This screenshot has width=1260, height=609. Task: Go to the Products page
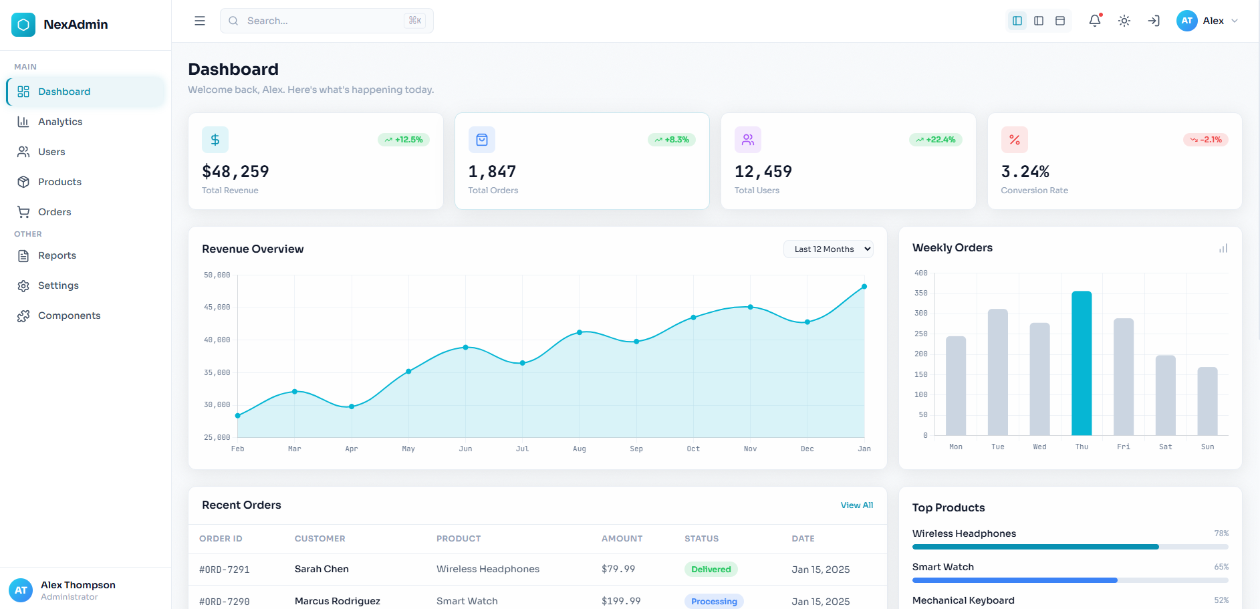coord(59,182)
